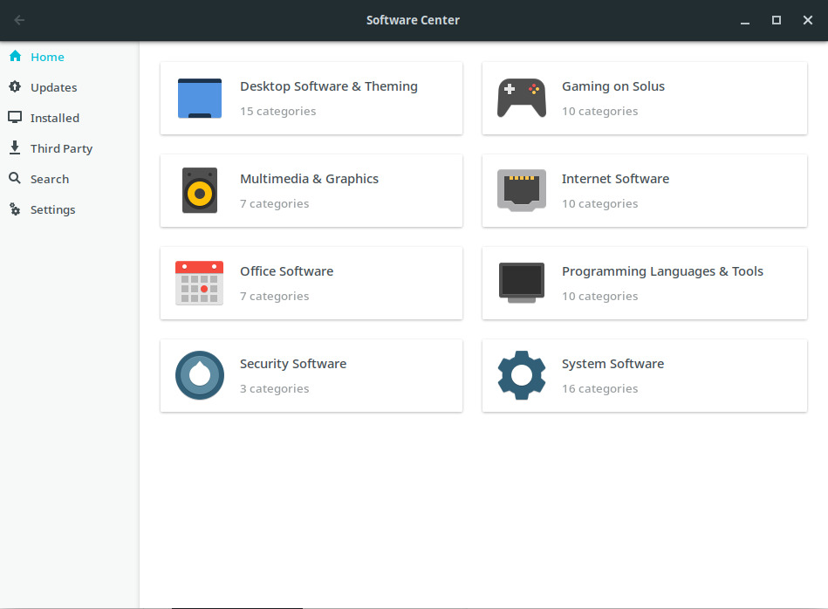Open the Search page in sidebar
The image size is (828, 609).
tap(49, 179)
